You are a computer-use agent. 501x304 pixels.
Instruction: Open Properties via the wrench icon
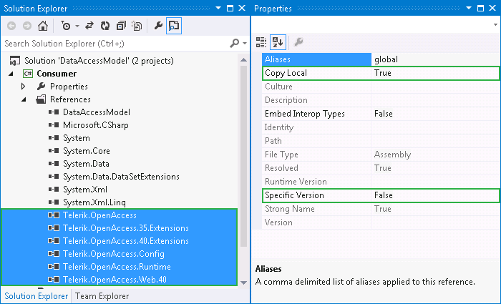pyautogui.click(x=158, y=26)
